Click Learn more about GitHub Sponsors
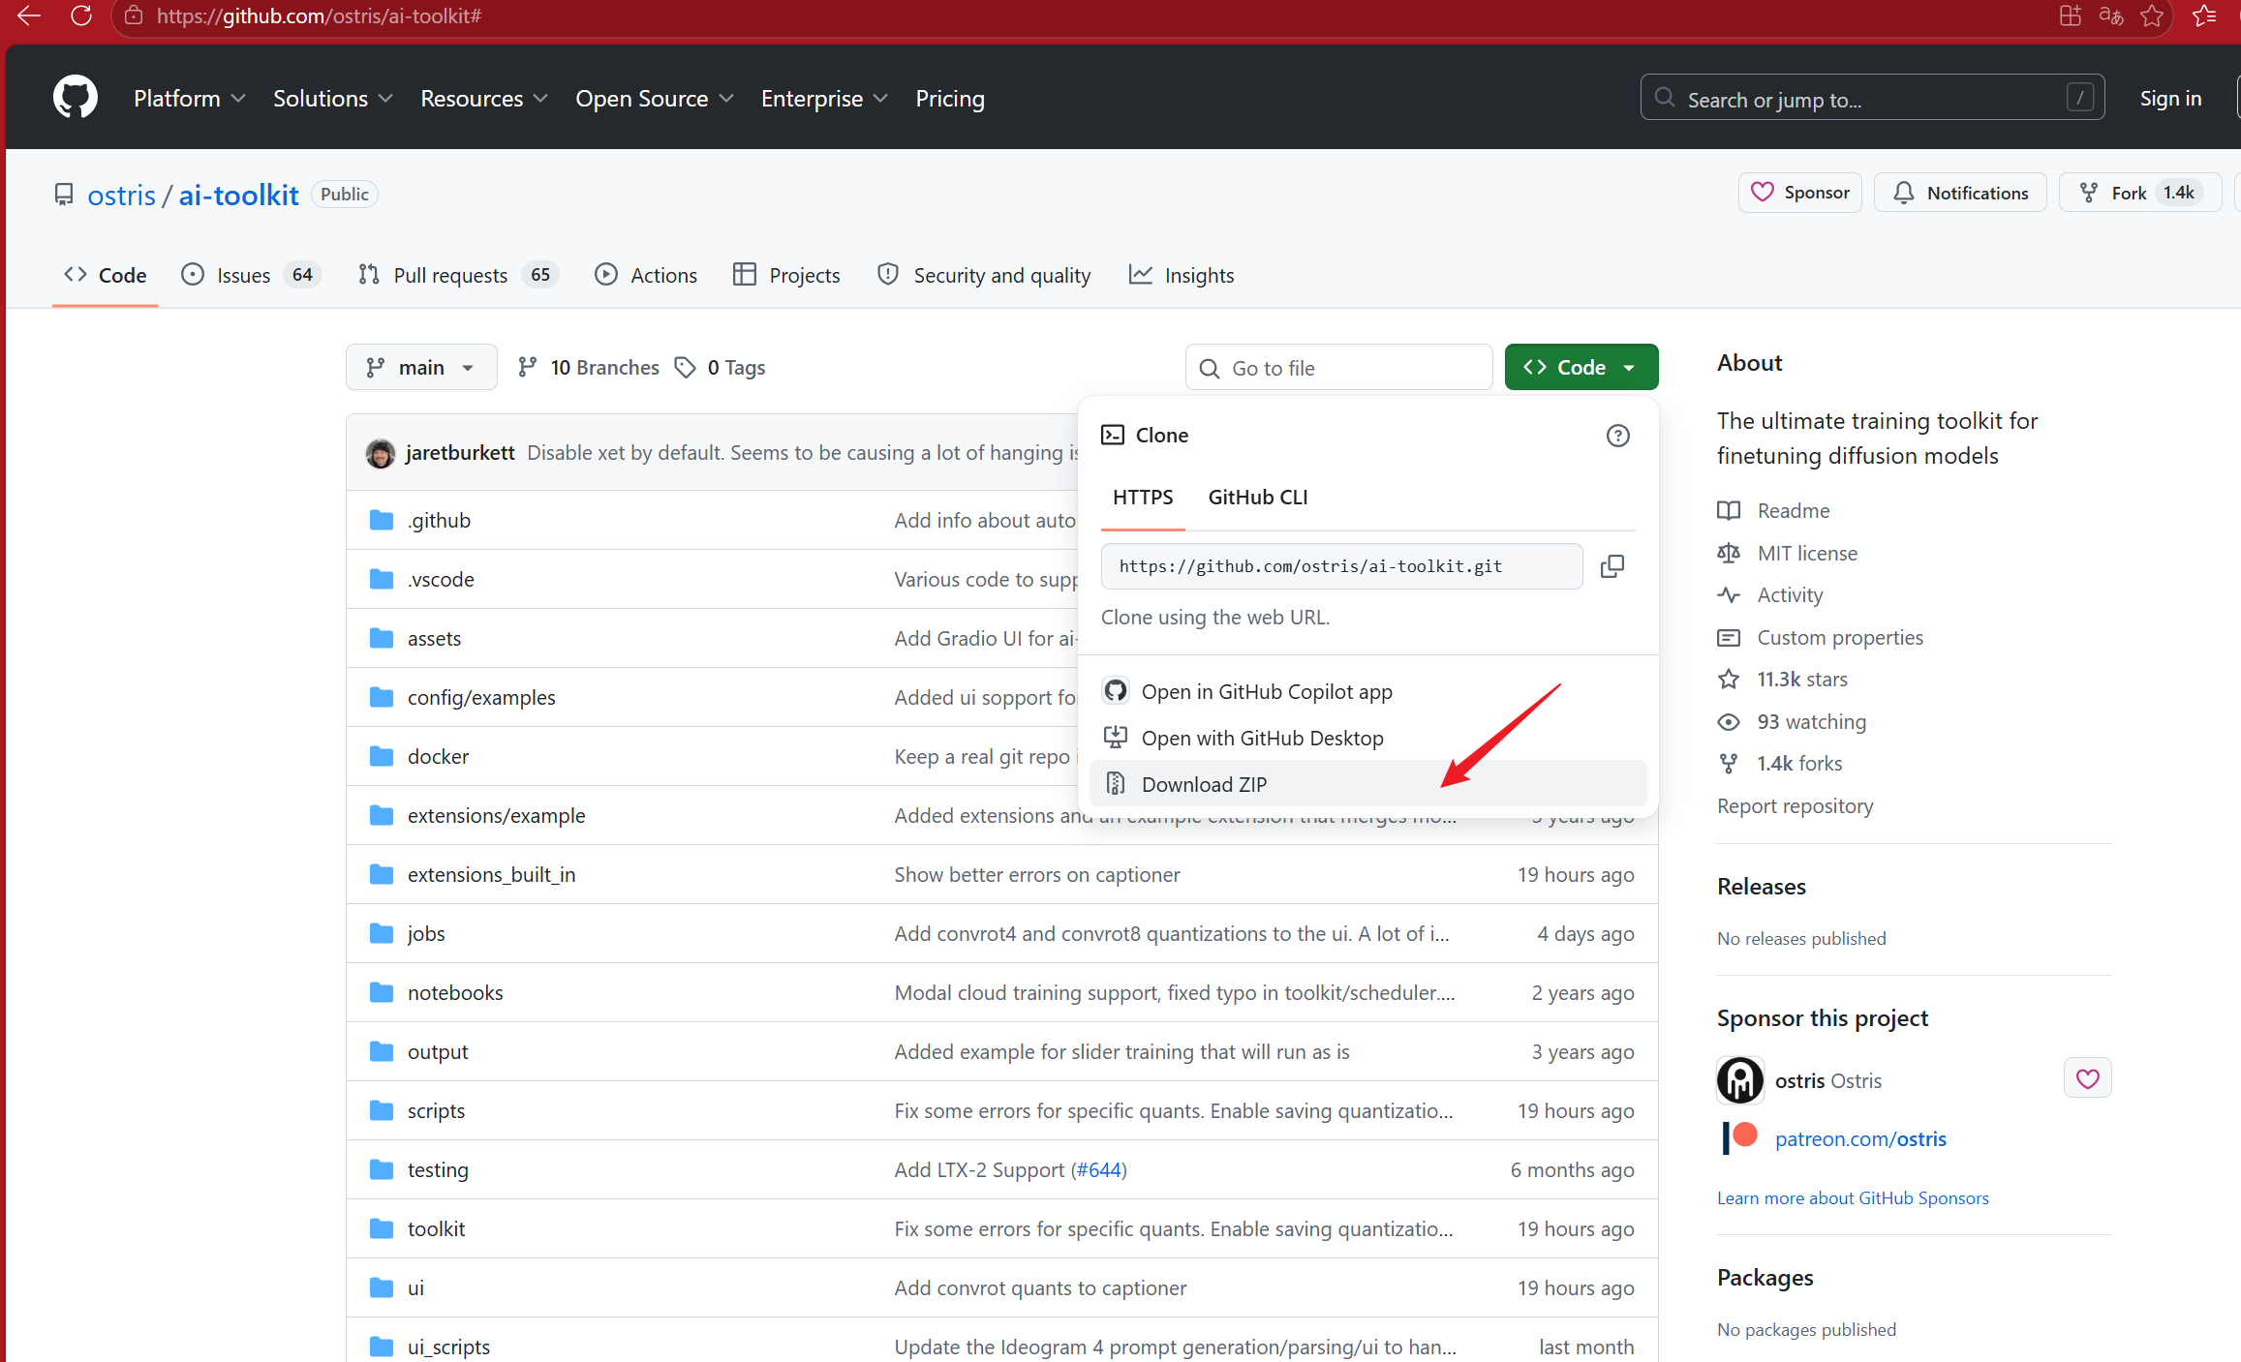2241x1362 pixels. 1853,1197
